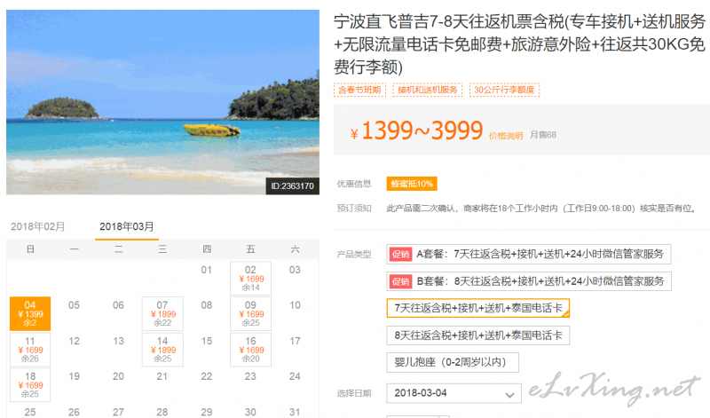Choose 7天往返含税+接机+送机+泰国电话卡 option
This screenshot has width=710, height=418.
click(477, 308)
